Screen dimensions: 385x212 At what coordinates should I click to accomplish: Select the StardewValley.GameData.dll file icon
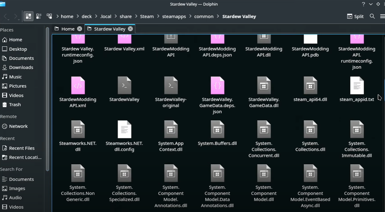tap(264, 85)
